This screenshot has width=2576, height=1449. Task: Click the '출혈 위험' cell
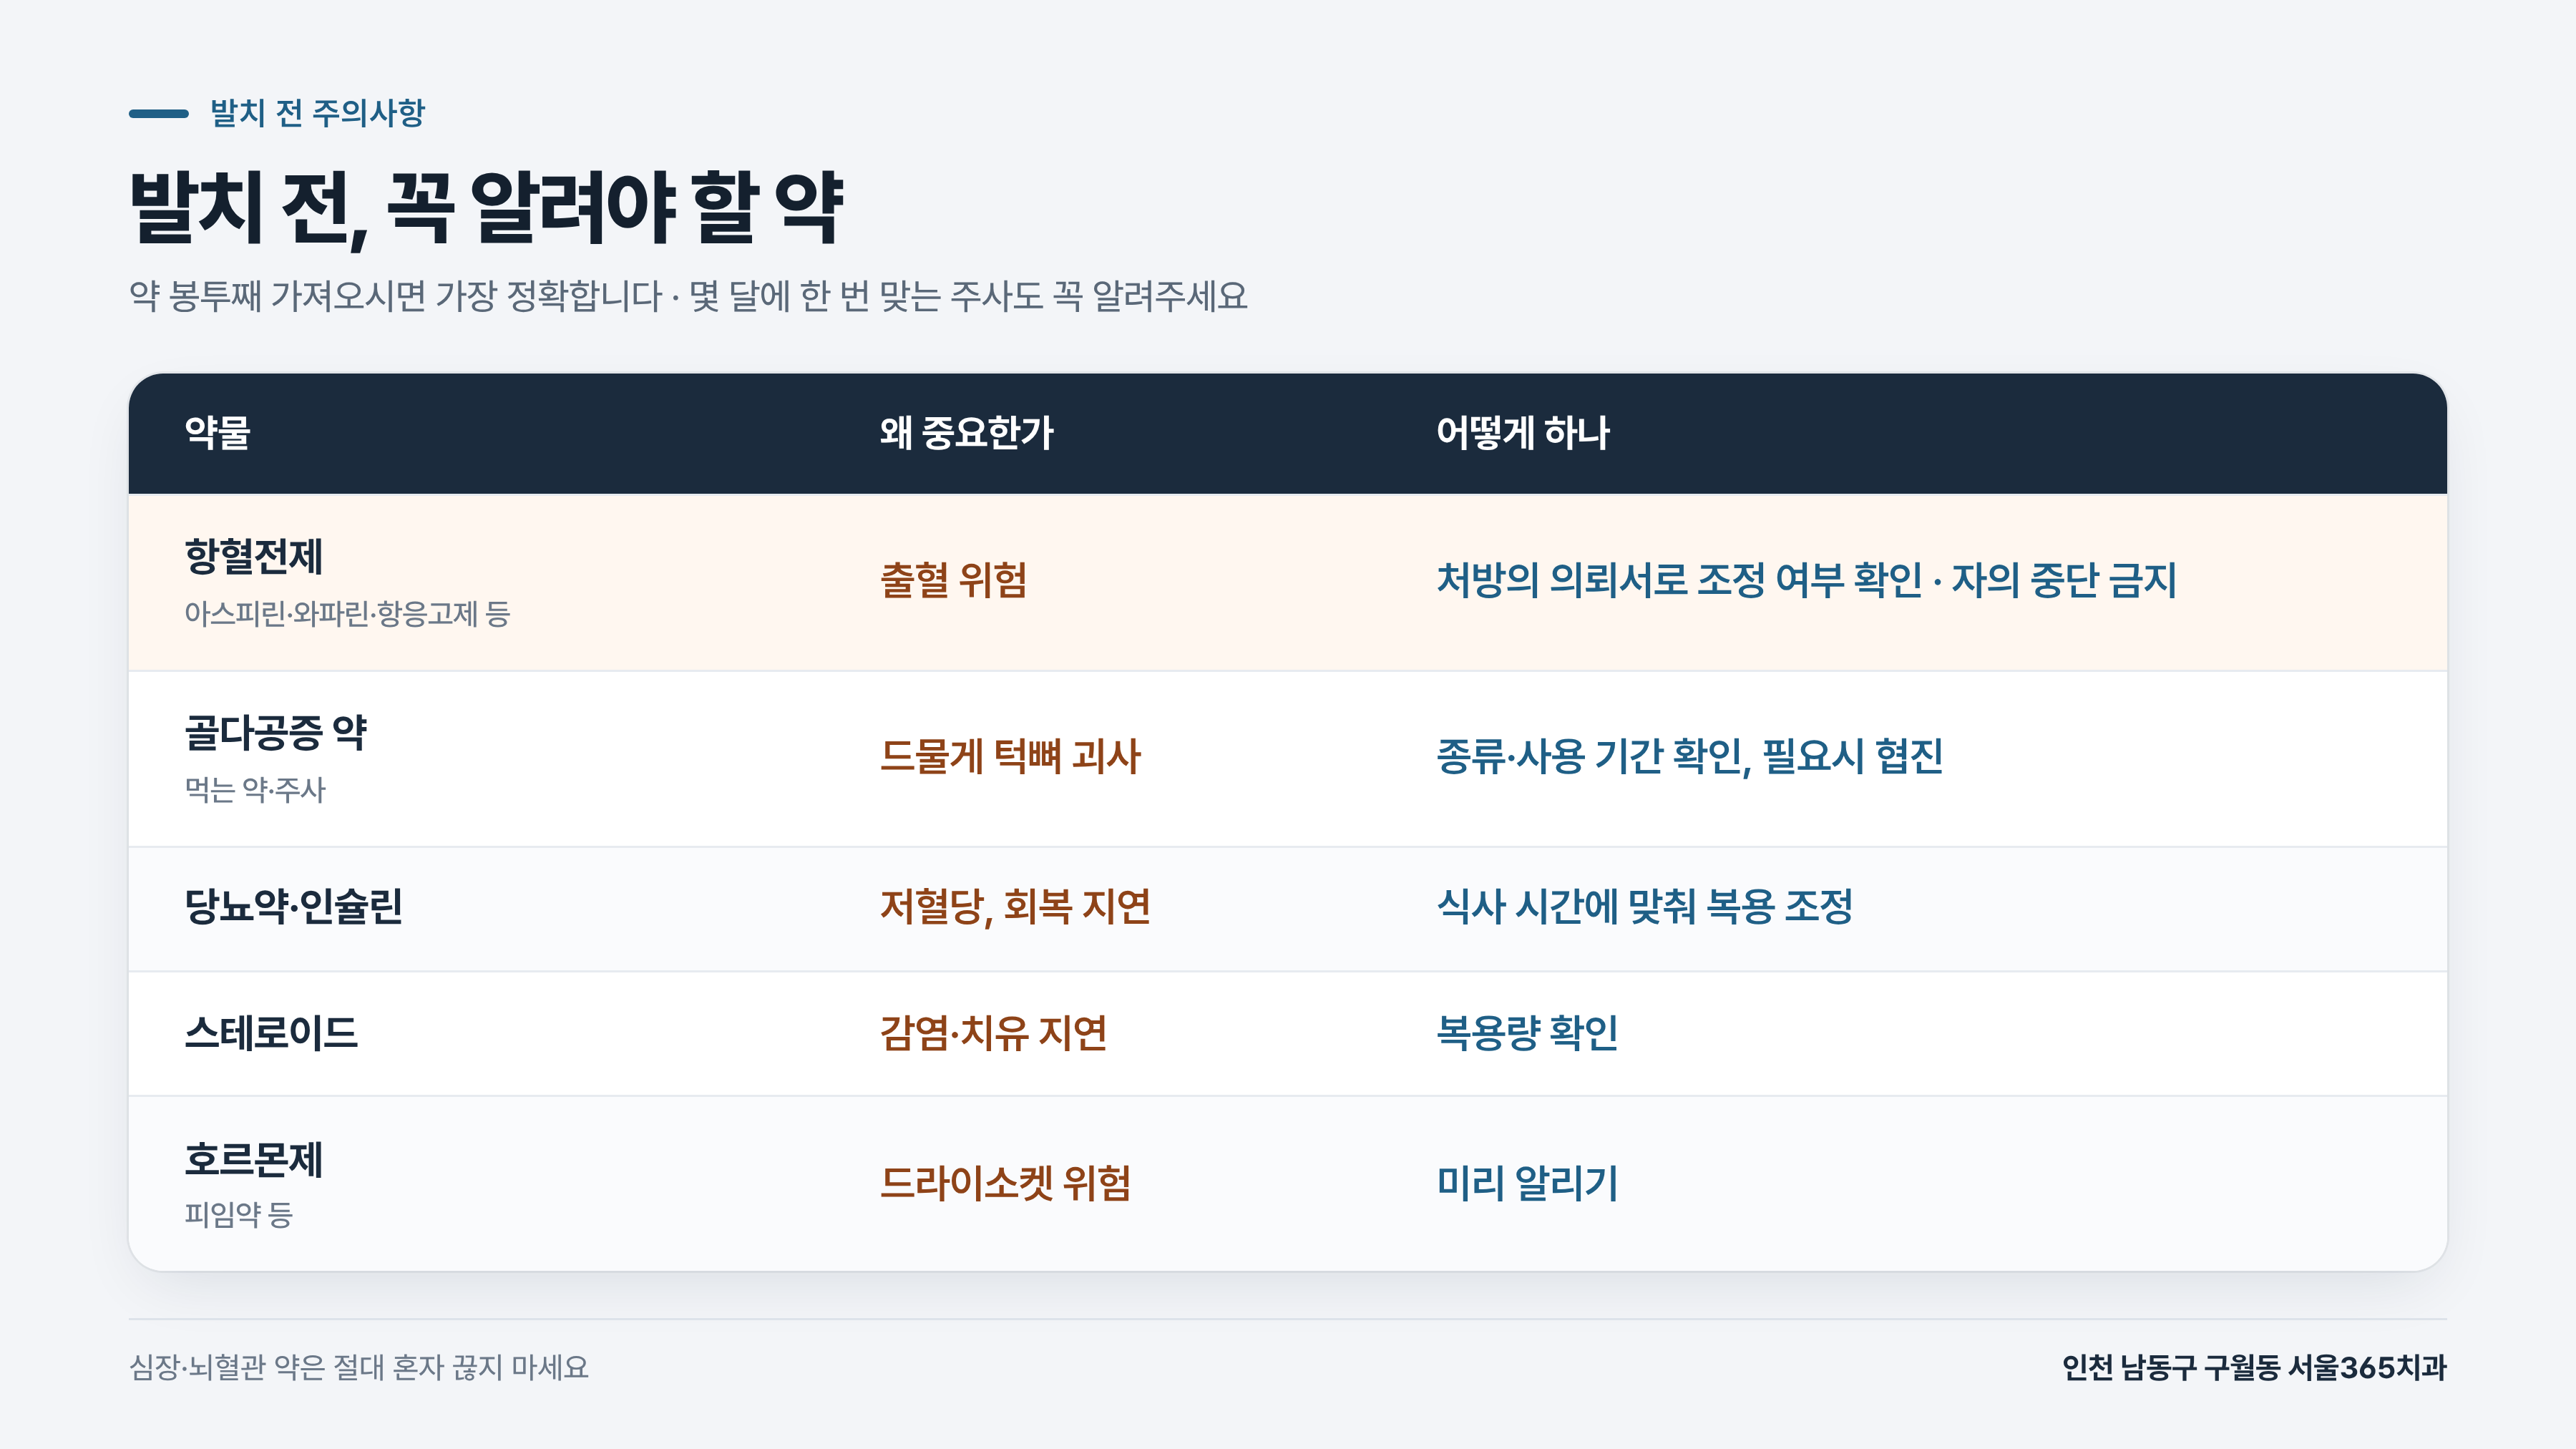[953, 580]
